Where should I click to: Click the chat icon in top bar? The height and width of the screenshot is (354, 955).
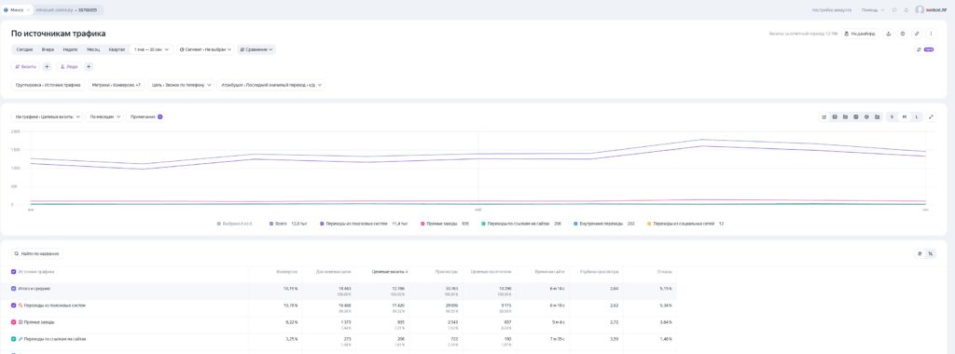[894, 10]
